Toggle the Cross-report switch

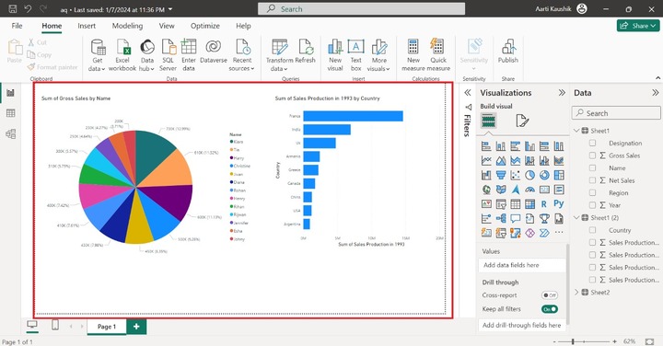tap(549, 295)
